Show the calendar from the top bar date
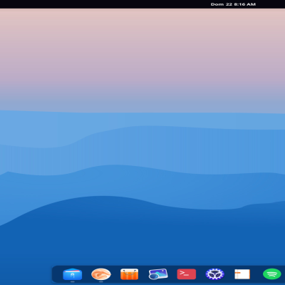The image size is (285, 285). 233,4
